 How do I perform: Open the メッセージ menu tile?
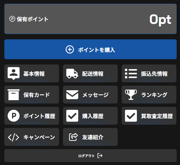(x=90, y=95)
